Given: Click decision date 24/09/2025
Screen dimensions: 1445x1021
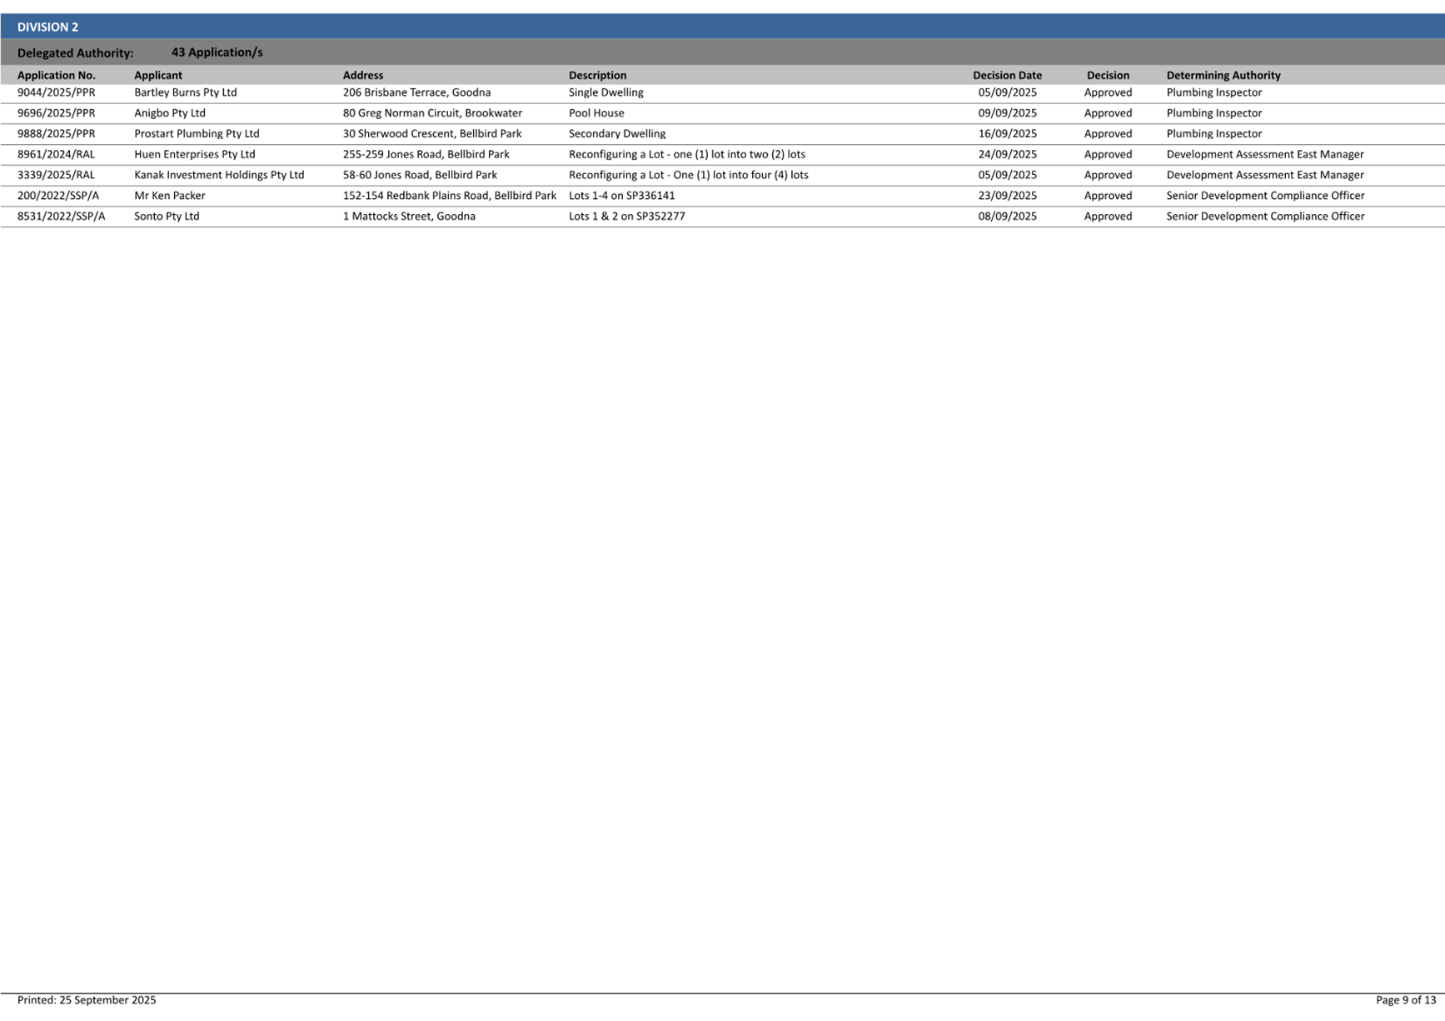Looking at the screenshot, I should pyautogui.click(x=1007, y=154).
